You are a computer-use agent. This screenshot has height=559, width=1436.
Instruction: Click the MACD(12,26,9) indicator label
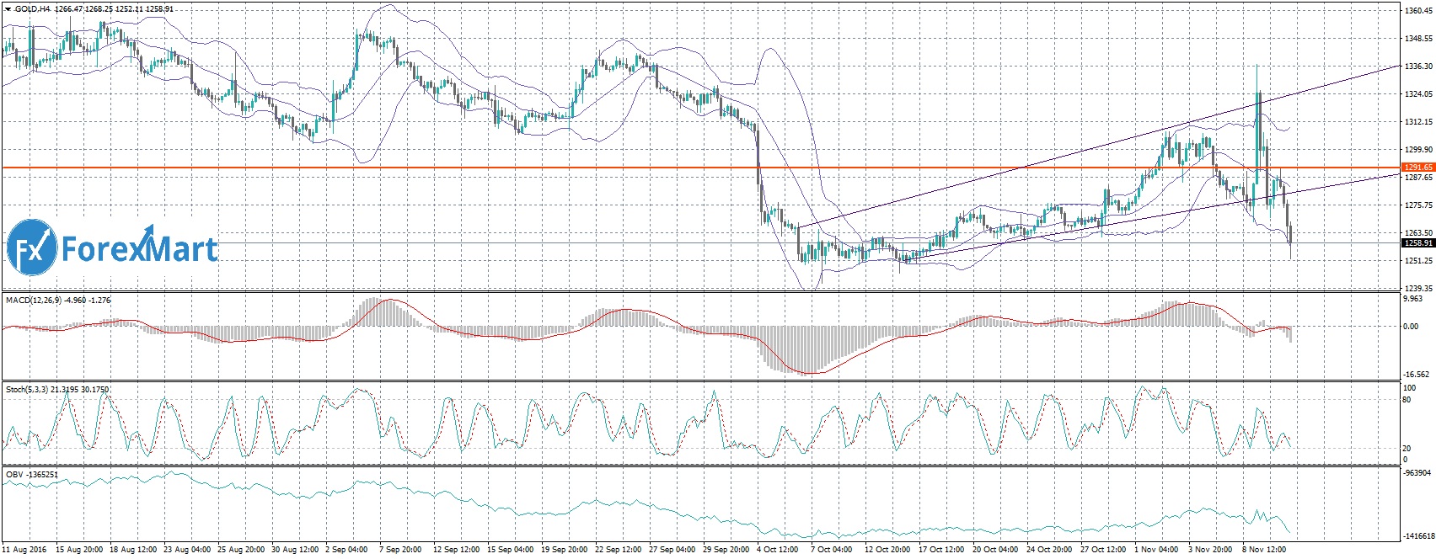(x=34, y=300)
